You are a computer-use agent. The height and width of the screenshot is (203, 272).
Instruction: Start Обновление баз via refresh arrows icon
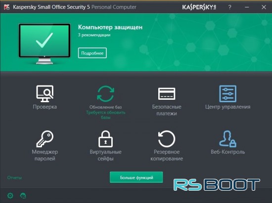click(x=105, y=94)
